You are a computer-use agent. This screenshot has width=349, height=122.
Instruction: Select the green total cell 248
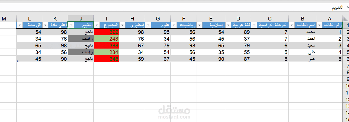(x=107, y=39)
